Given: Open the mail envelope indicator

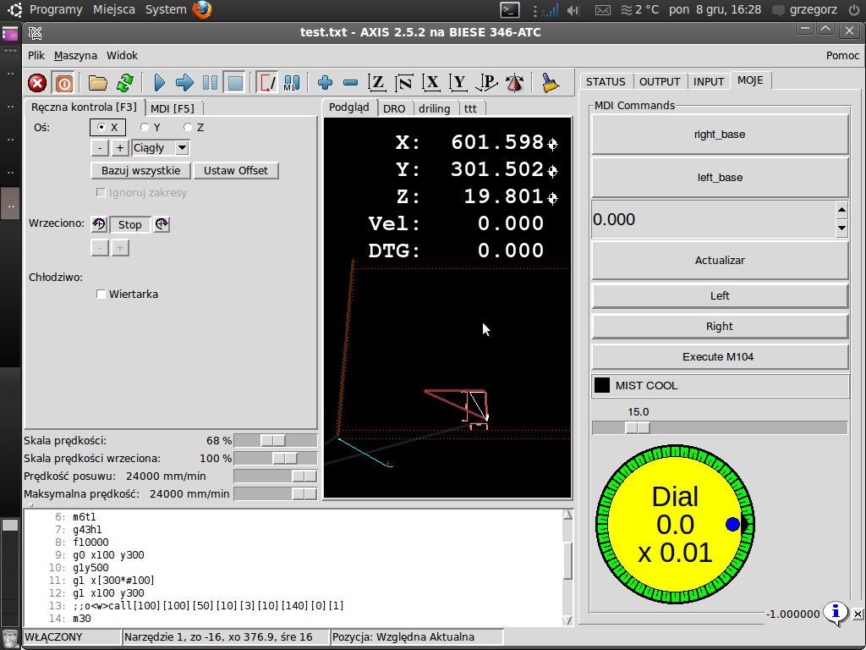Looking at the screenshot, I should [602, 10].
